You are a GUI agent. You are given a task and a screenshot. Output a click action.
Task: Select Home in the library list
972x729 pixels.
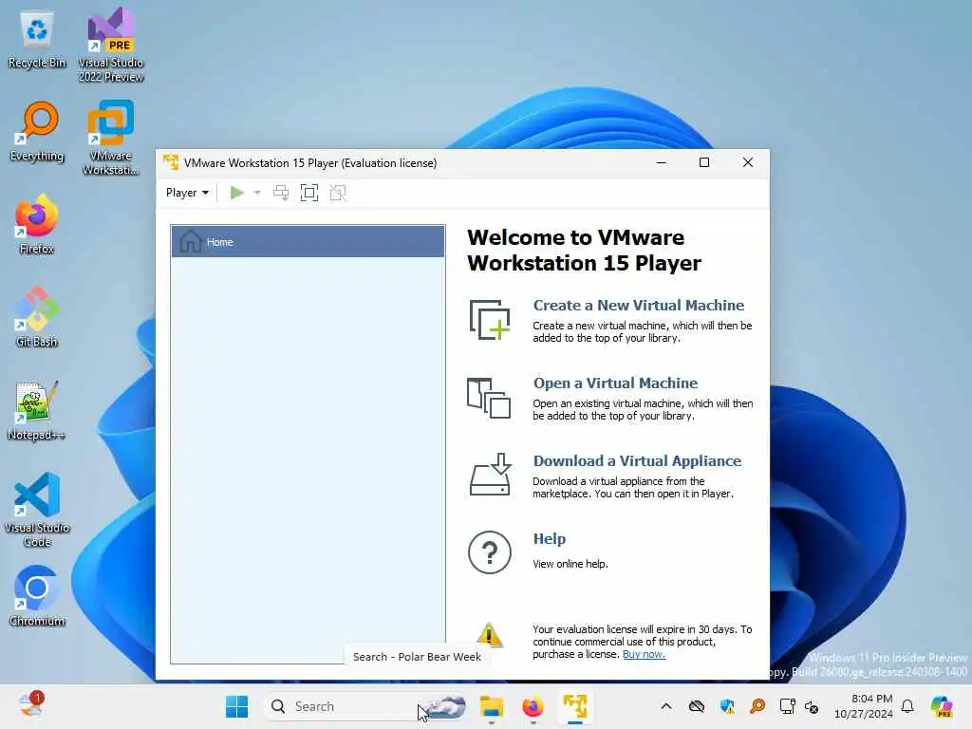pyautogui.click(x=308, y=242)
